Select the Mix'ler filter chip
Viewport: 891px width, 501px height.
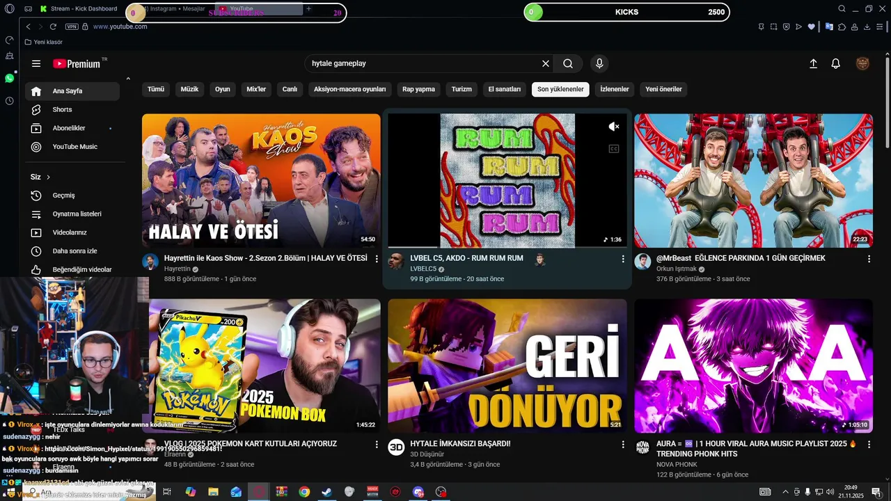[256, 89]
